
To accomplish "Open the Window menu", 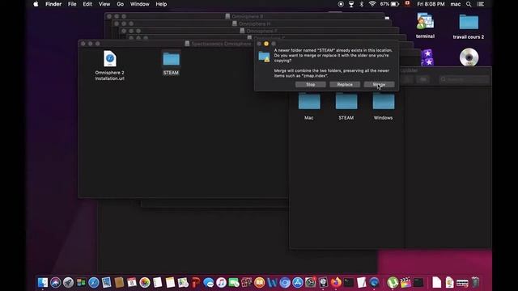I will point(139,4).
